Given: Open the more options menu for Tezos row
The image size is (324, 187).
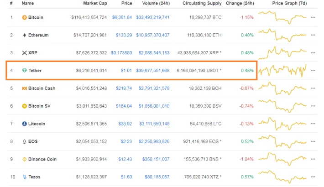Looking at the screenshot, I should pyautogui.click(x=313, y=177).
